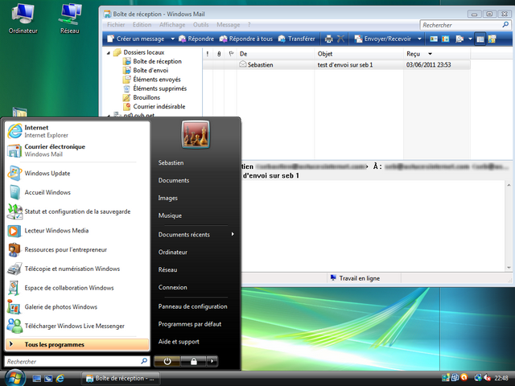Open Programmes par défaut link

[x=190, y=324]
